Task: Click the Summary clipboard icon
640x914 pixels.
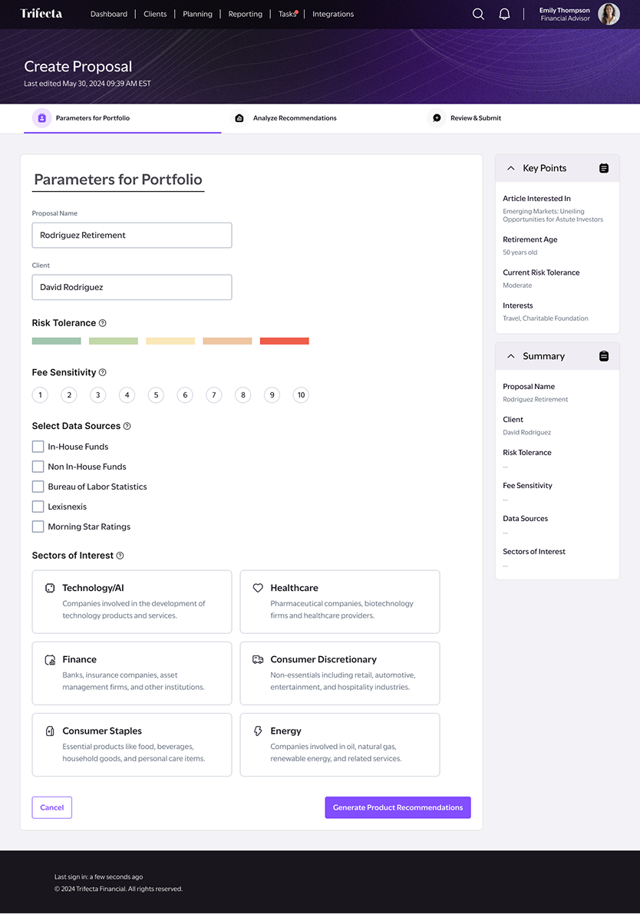Action: tap(604, 356)
